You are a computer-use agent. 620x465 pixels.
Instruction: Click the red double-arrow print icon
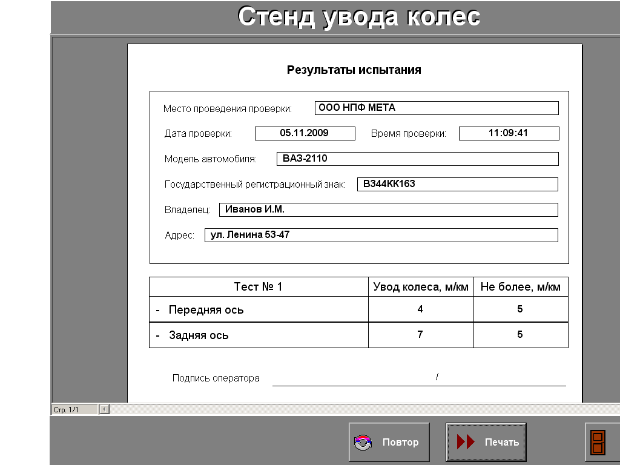(466, 441)
